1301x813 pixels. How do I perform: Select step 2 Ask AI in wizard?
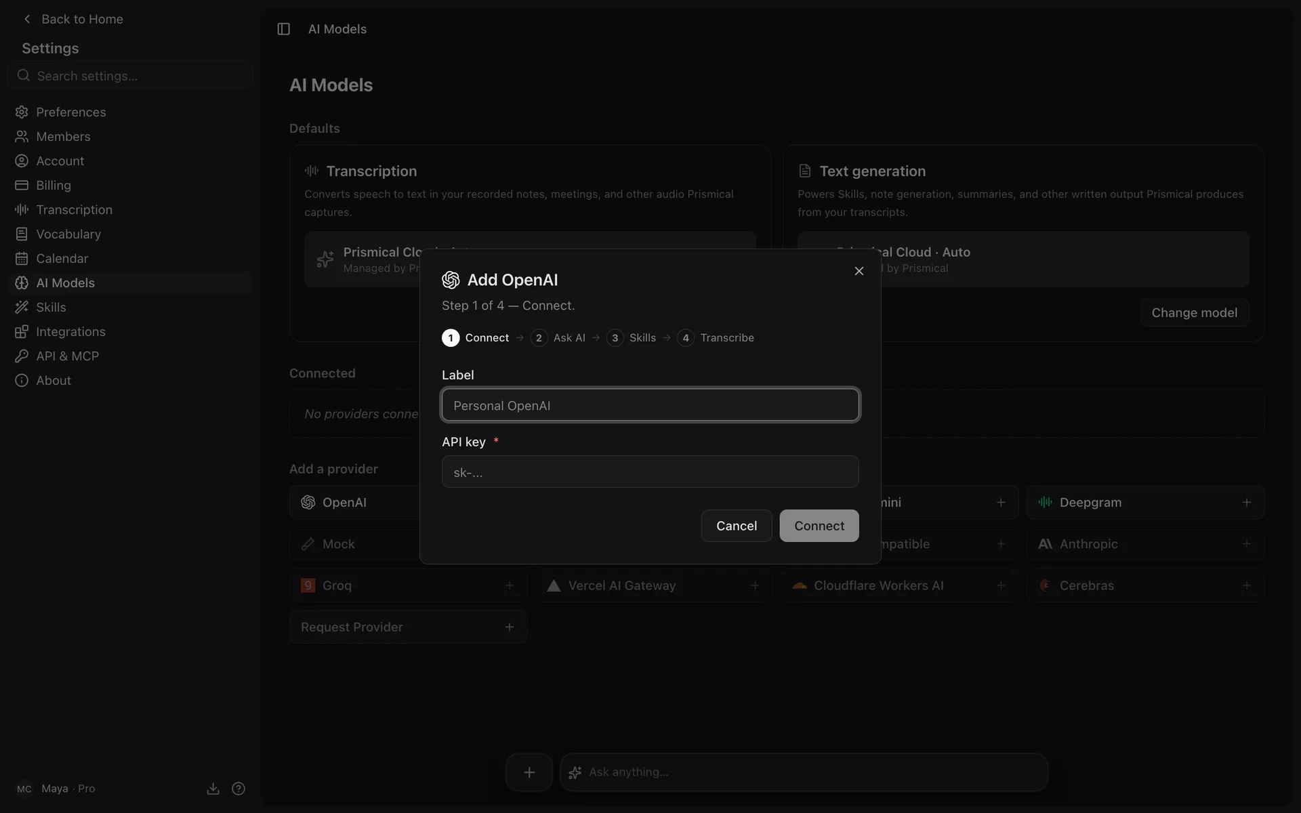(x=558, y=337)
